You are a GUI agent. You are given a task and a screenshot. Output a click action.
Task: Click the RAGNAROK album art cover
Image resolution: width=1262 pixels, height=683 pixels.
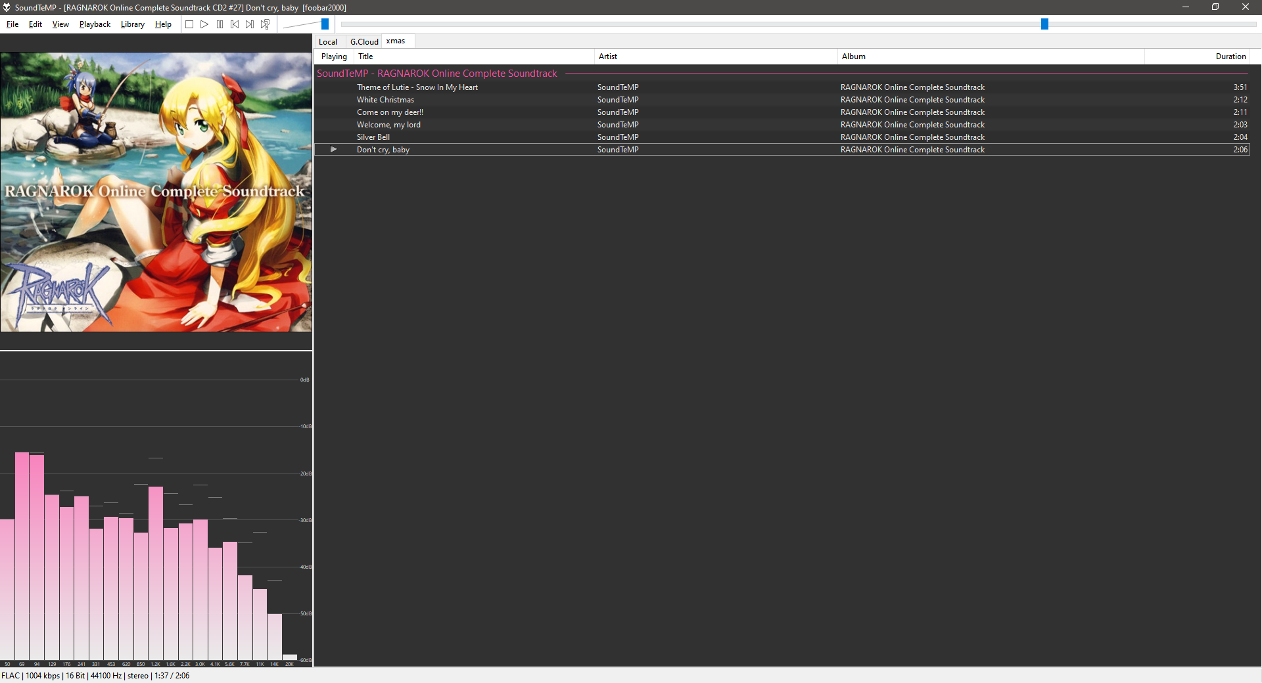156,192
